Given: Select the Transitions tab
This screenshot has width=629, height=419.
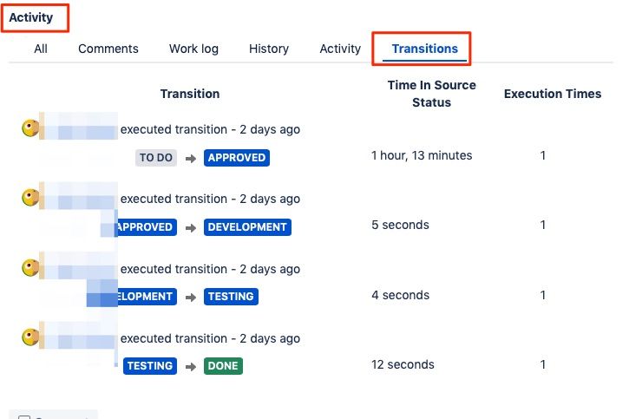Looking at the screenshot, I should click(x=425, y=49).
